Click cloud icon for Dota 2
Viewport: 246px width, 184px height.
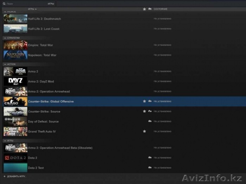click(150, 157)
